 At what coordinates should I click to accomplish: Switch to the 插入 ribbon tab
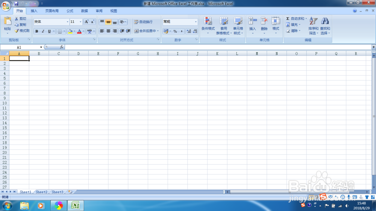coord(34,11)
